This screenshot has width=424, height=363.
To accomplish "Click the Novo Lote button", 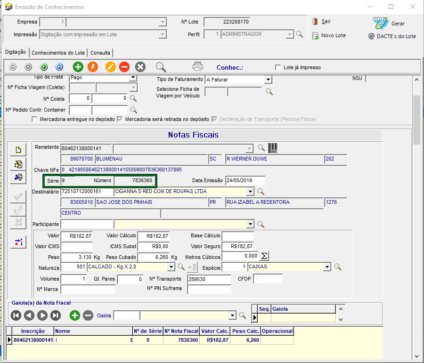I will 329,35.
